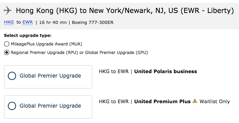Click the first Global Premier Upgrade label text
Image resolution: width=239 pixels, height=123 pixels.
point(50,76)
